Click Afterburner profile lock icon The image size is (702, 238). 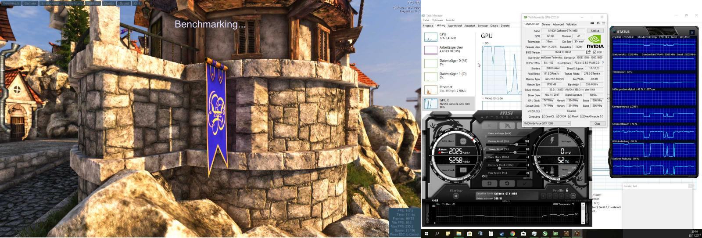pos(567,190)
